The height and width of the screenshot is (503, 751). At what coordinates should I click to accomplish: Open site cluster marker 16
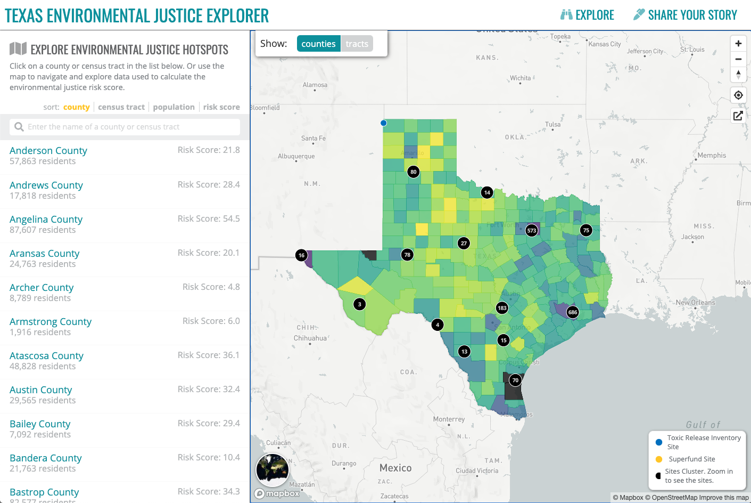301,255
